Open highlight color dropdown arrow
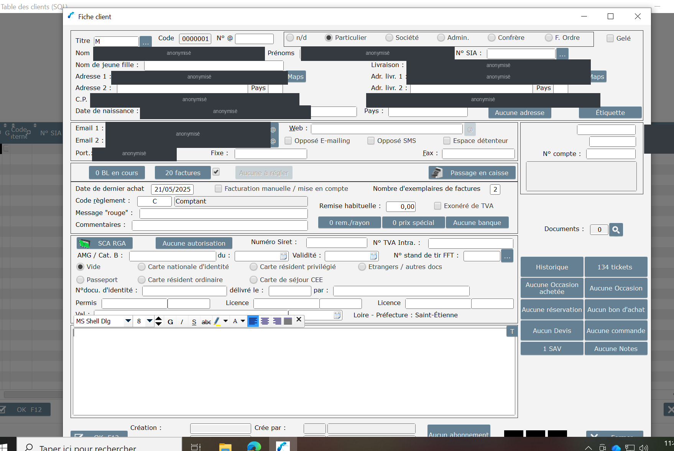The image size is (674, 451). [225, 321]
